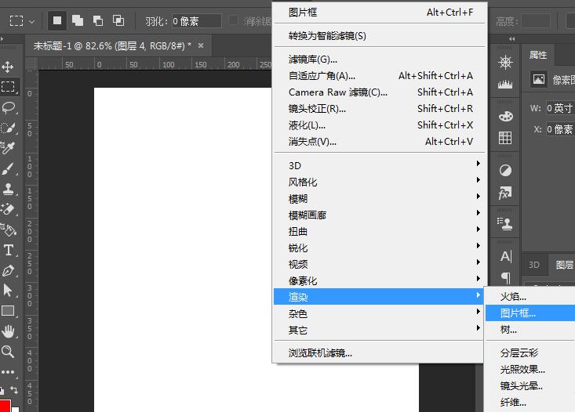Select the Move tool
Image resolution: width=575 pixels, height=412 pixels.
[x=9, y=67]
